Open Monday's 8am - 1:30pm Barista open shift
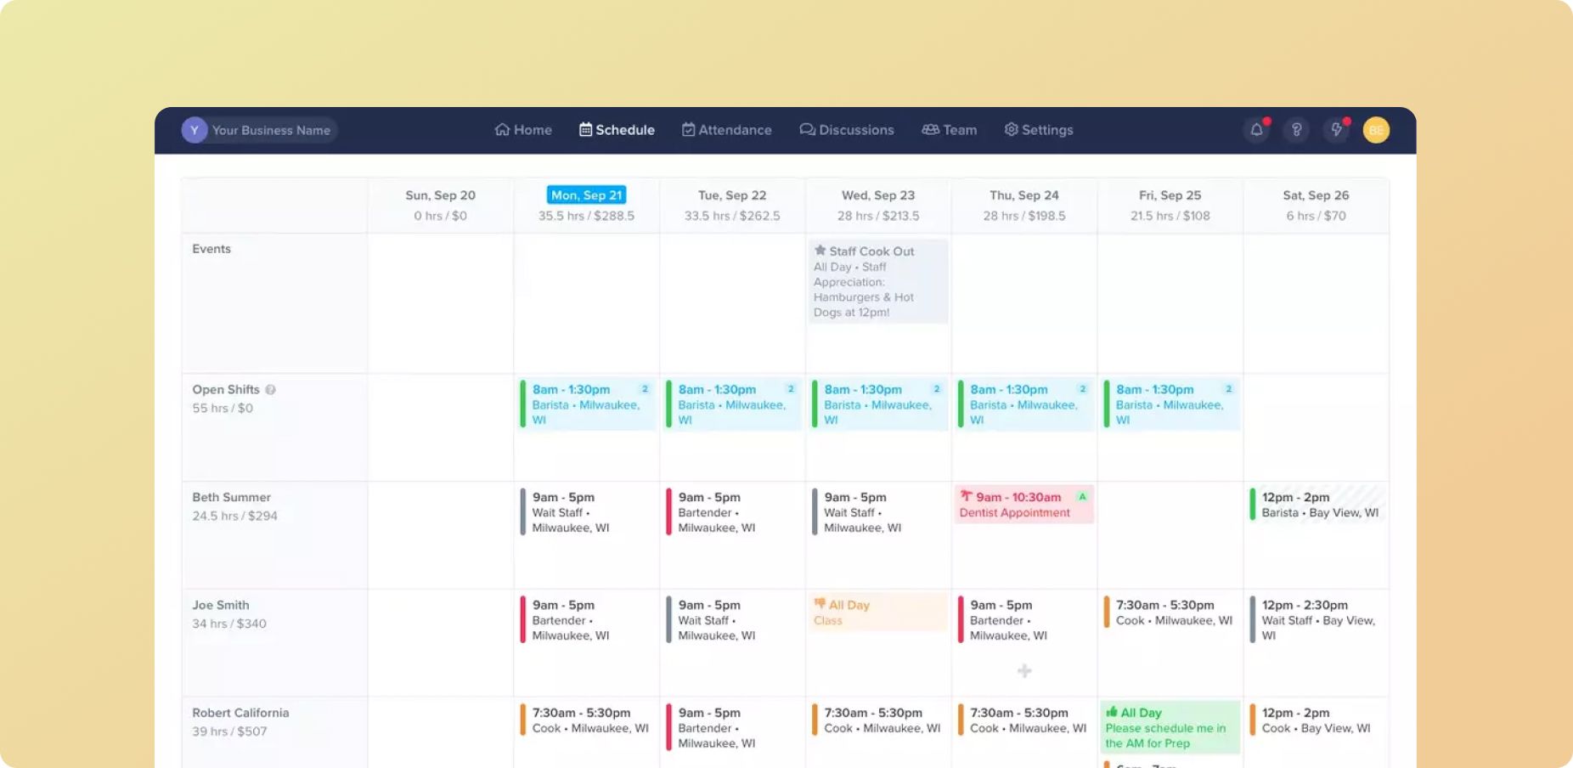Screen dimensions: 1573x768 pos(587,404)
